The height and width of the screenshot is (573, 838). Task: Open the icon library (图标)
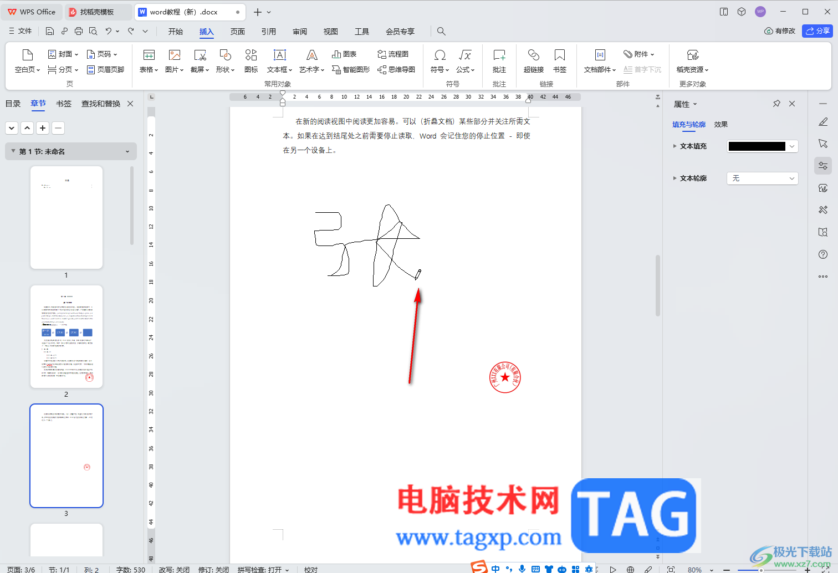pos(251,61)
